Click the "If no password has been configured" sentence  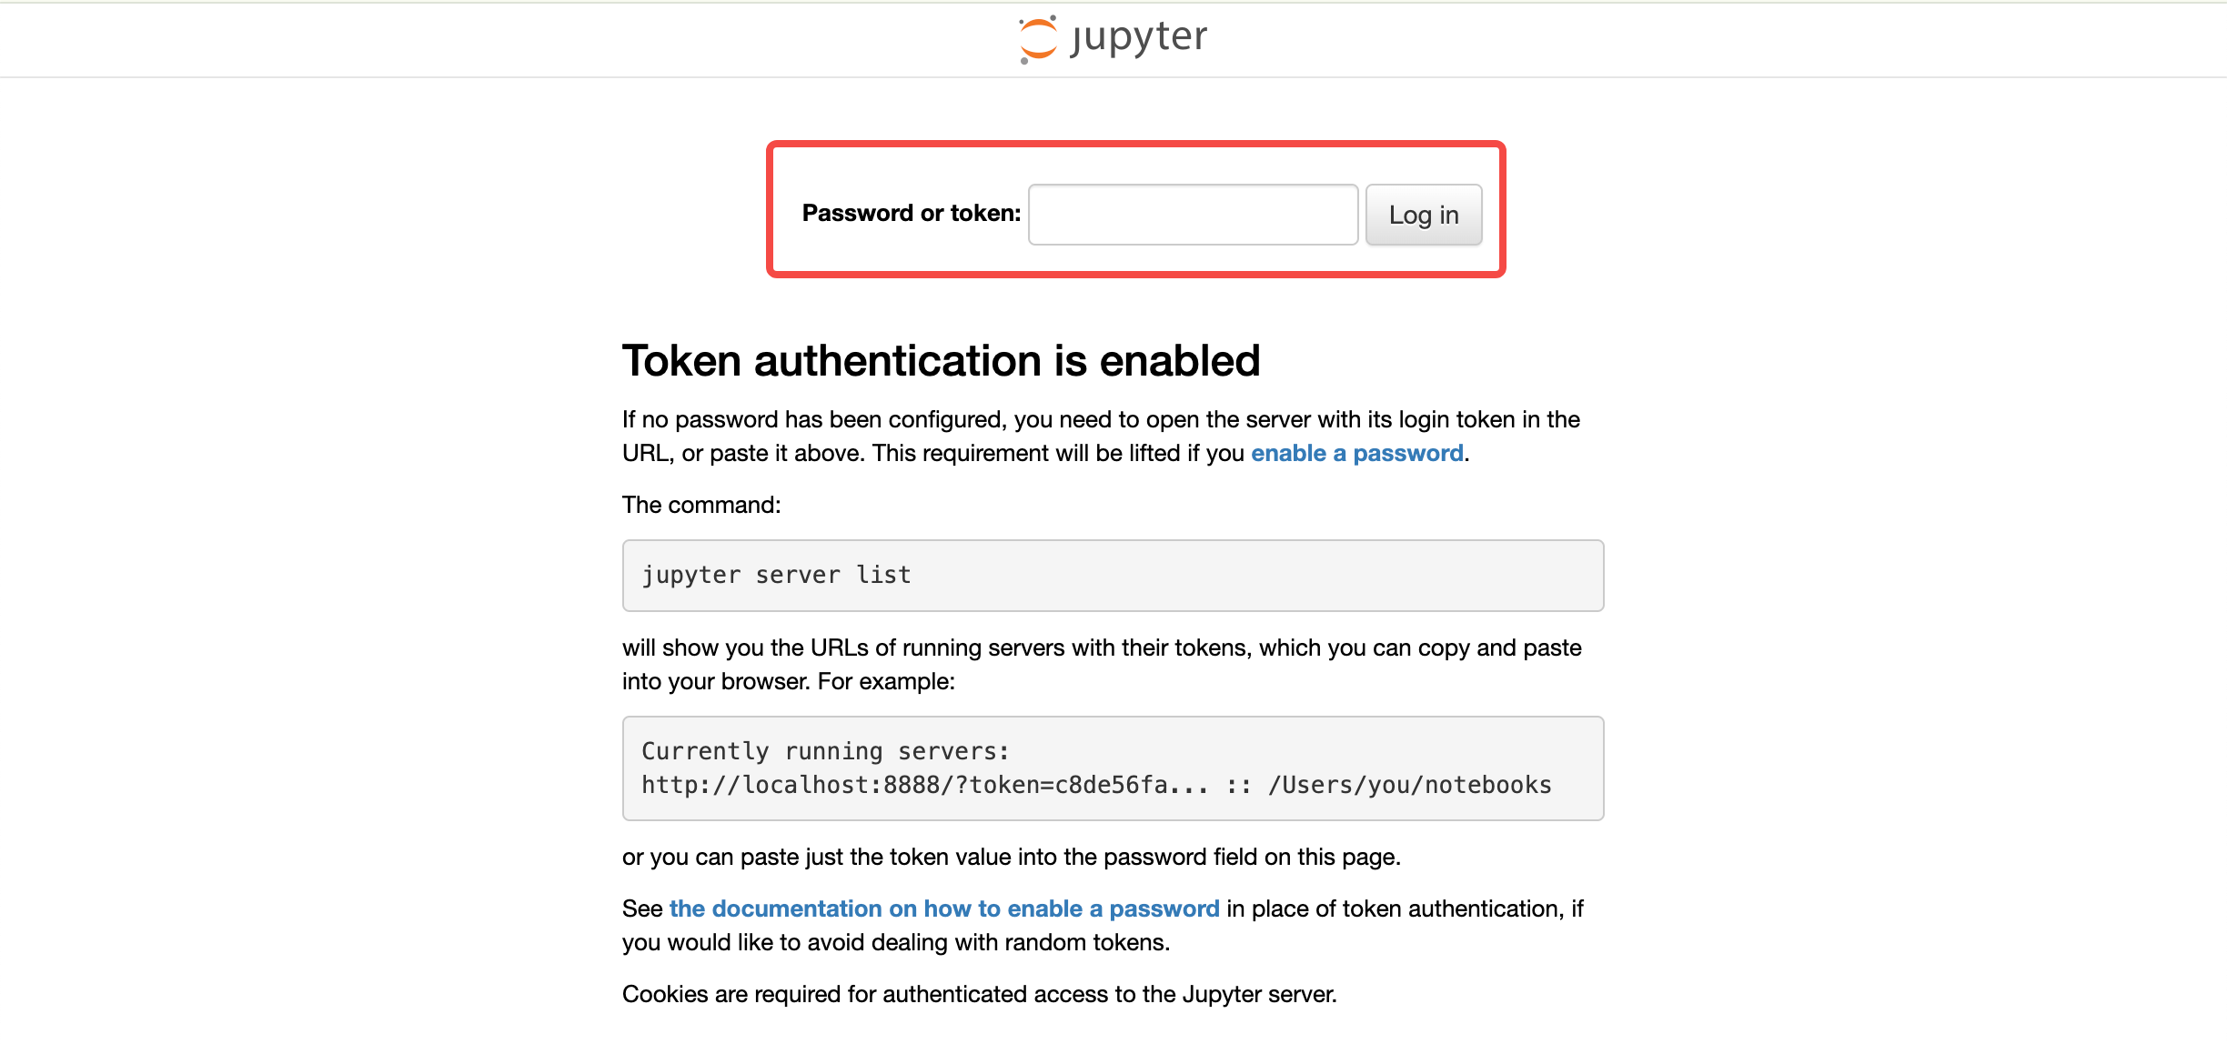[x=1101, y=419]
